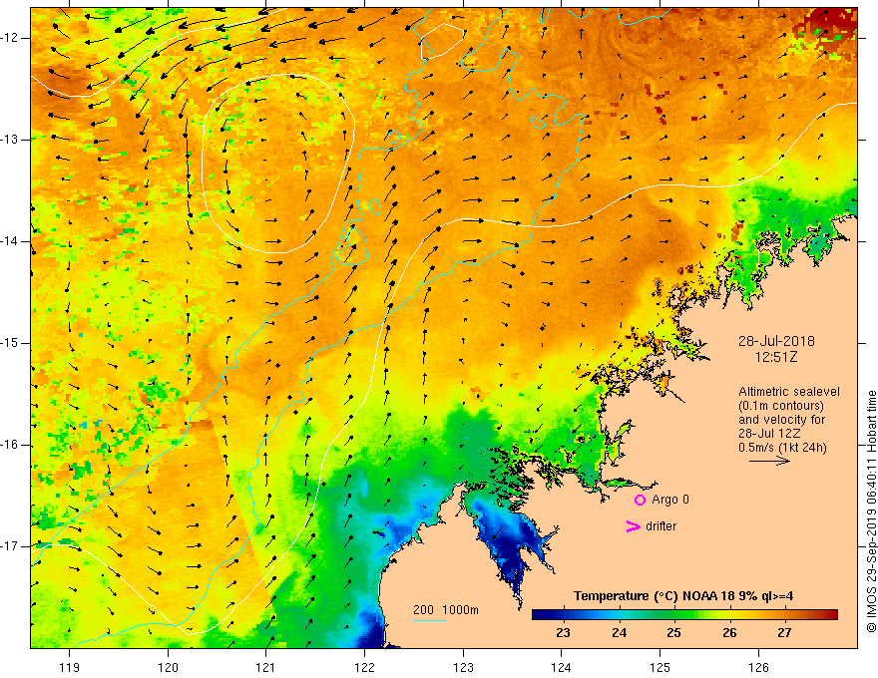
Task: Click the dark red end of color bar
Action: (x=831, y=615)
